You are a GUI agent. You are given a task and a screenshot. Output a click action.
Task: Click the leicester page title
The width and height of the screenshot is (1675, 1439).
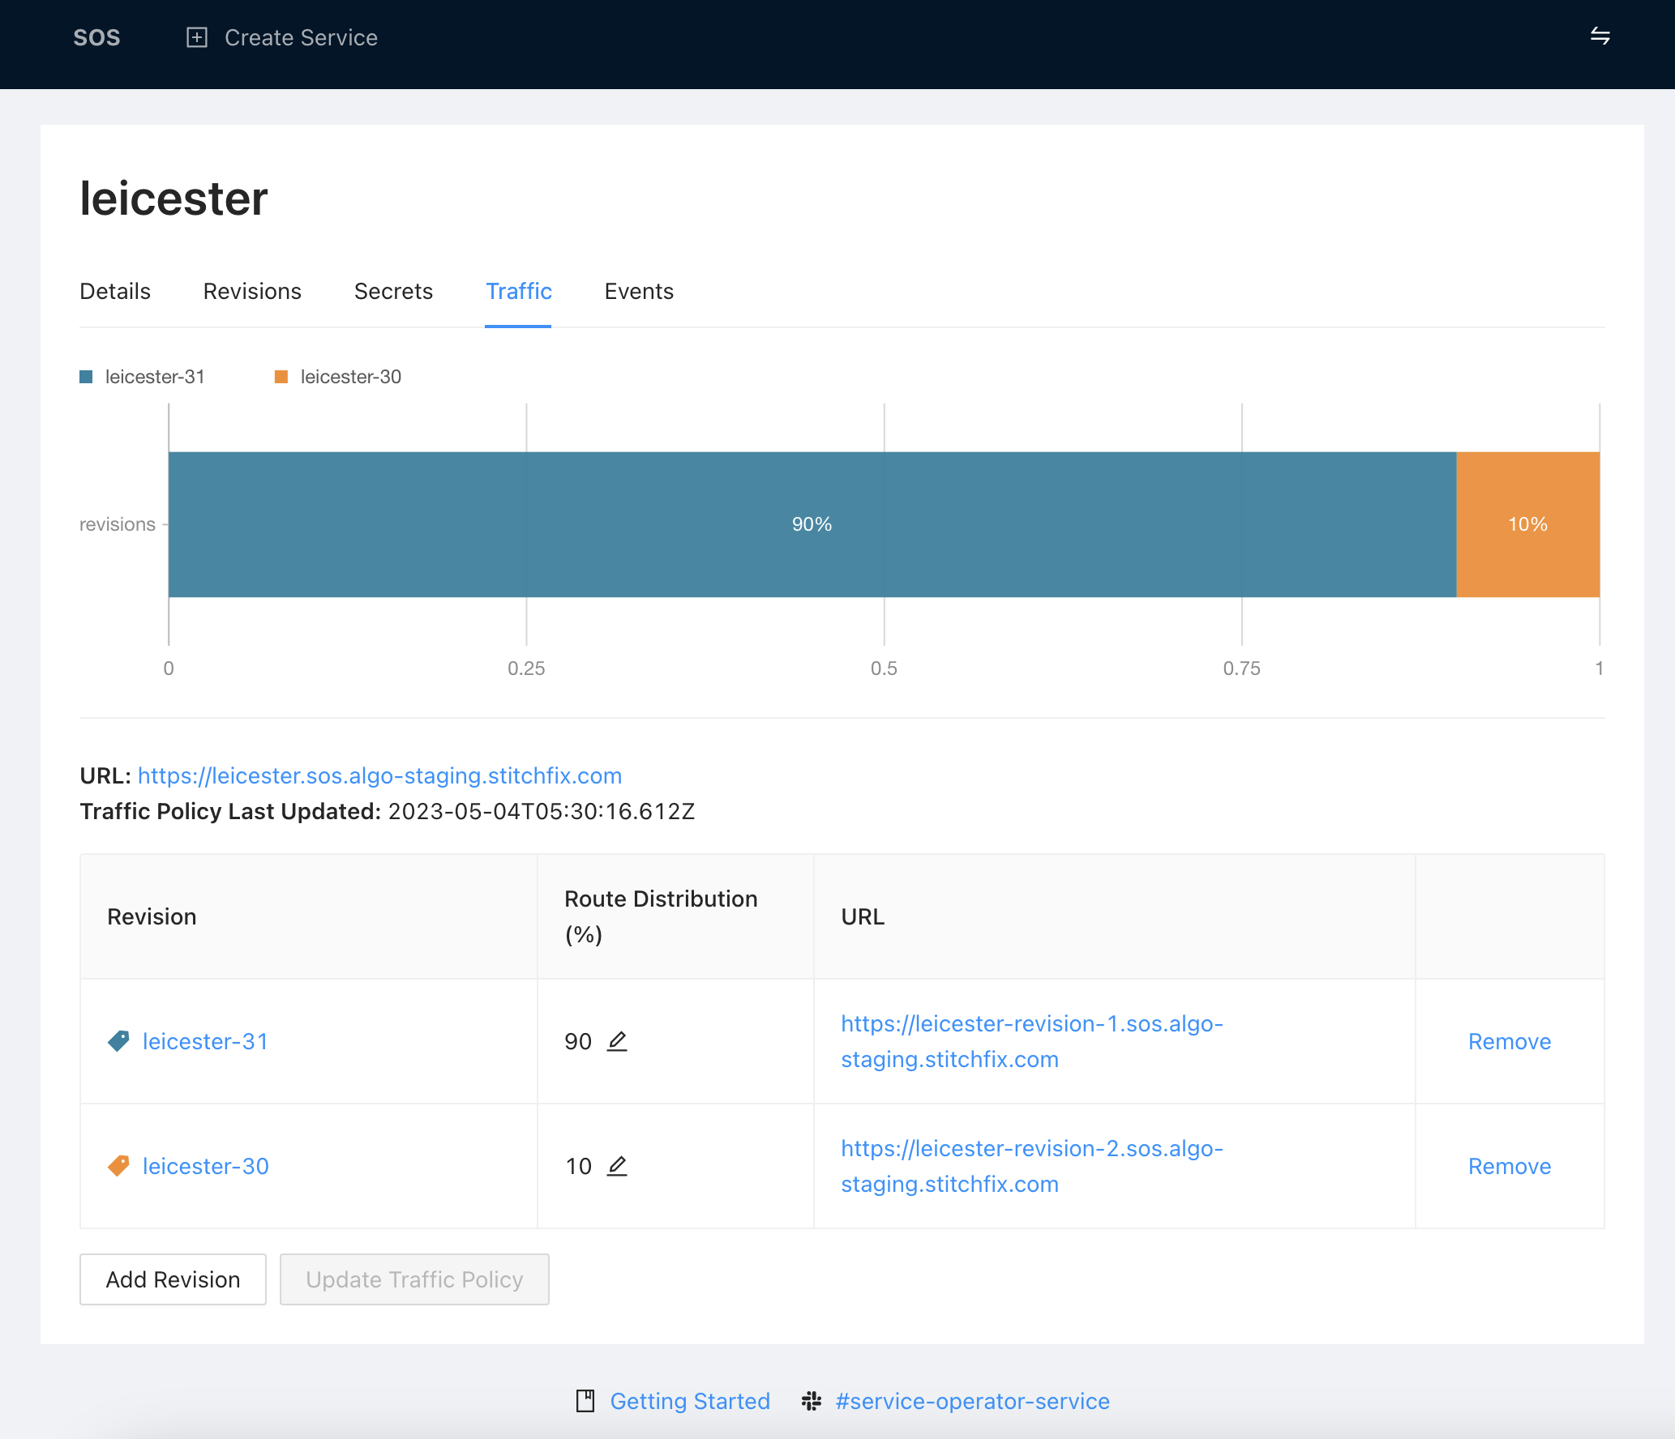click(173, 199)
